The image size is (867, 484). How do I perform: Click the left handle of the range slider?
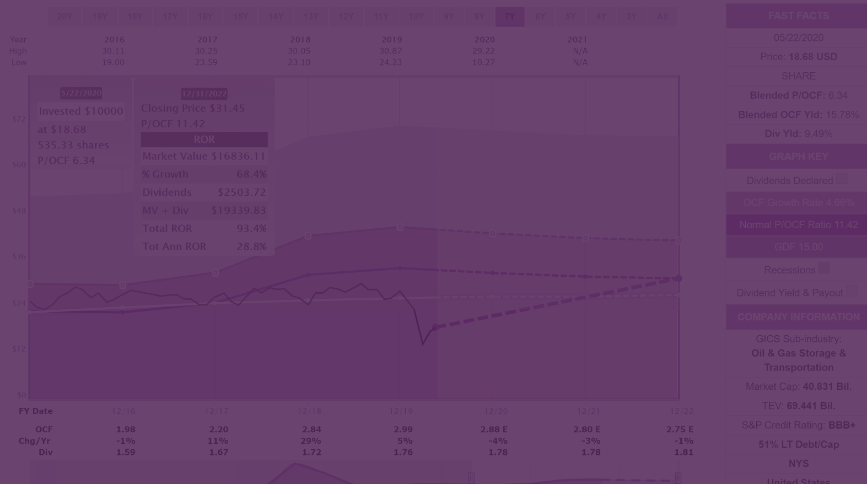471,478
